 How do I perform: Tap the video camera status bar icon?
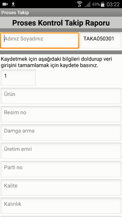click(x=5, y=4)
